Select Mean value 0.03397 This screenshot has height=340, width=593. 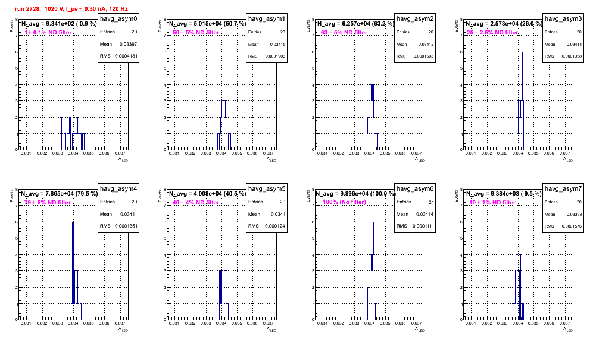[x=128, y=44]
